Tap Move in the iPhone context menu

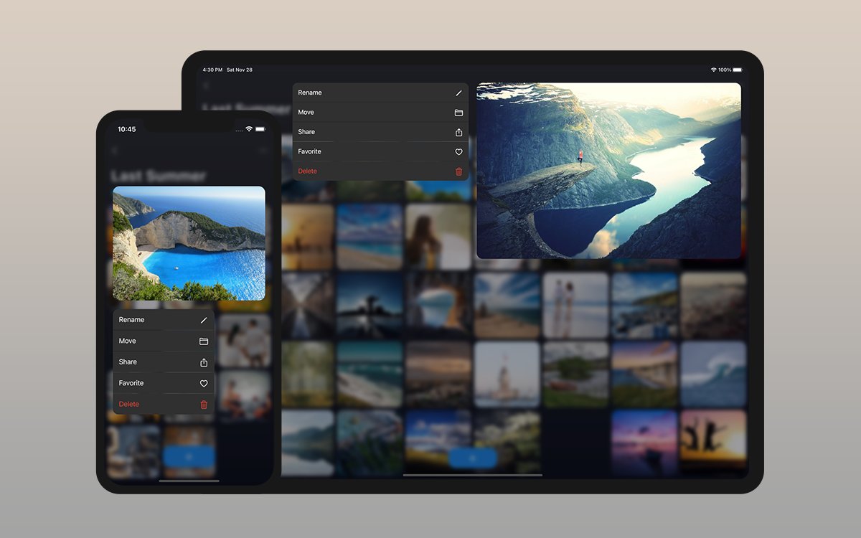164,341
